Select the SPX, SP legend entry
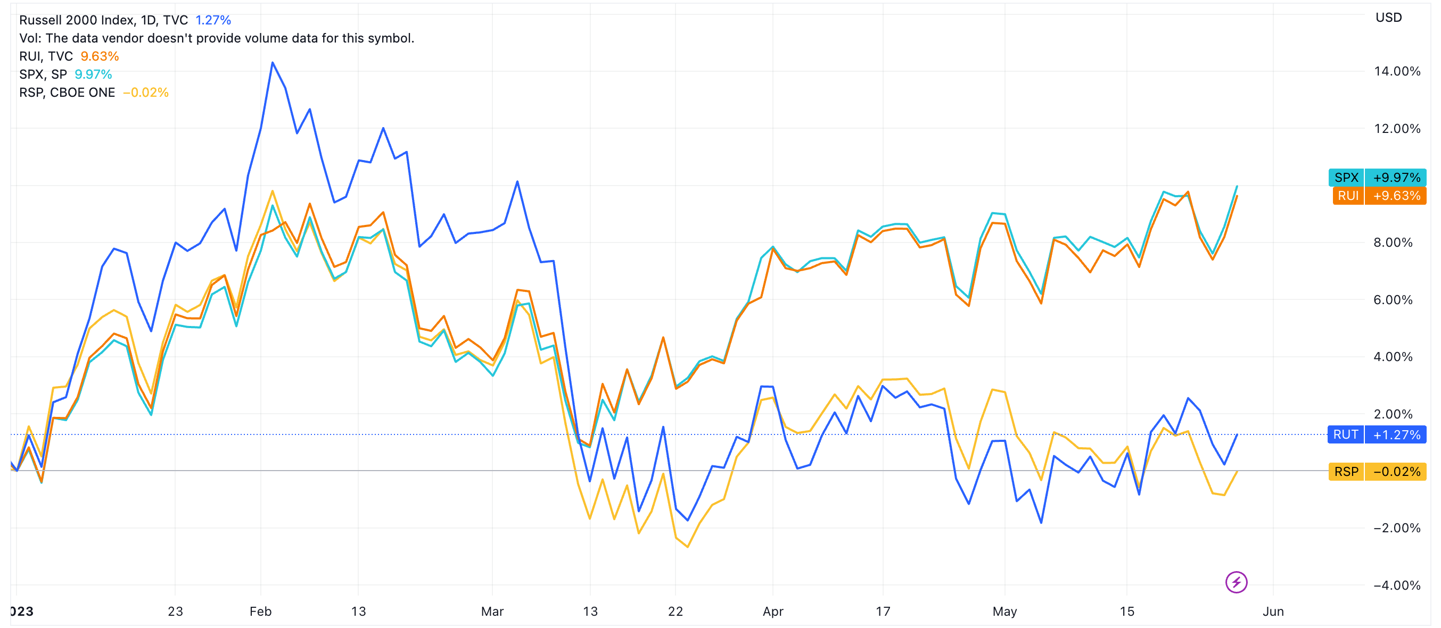This screenshot has width=1441, height=628. point(43,74)
